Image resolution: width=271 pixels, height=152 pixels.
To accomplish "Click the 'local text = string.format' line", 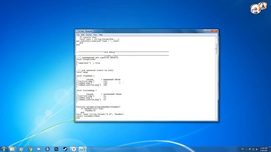I will pos(99,39).
